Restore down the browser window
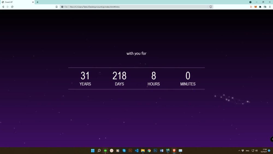 (x=263, y=2)
